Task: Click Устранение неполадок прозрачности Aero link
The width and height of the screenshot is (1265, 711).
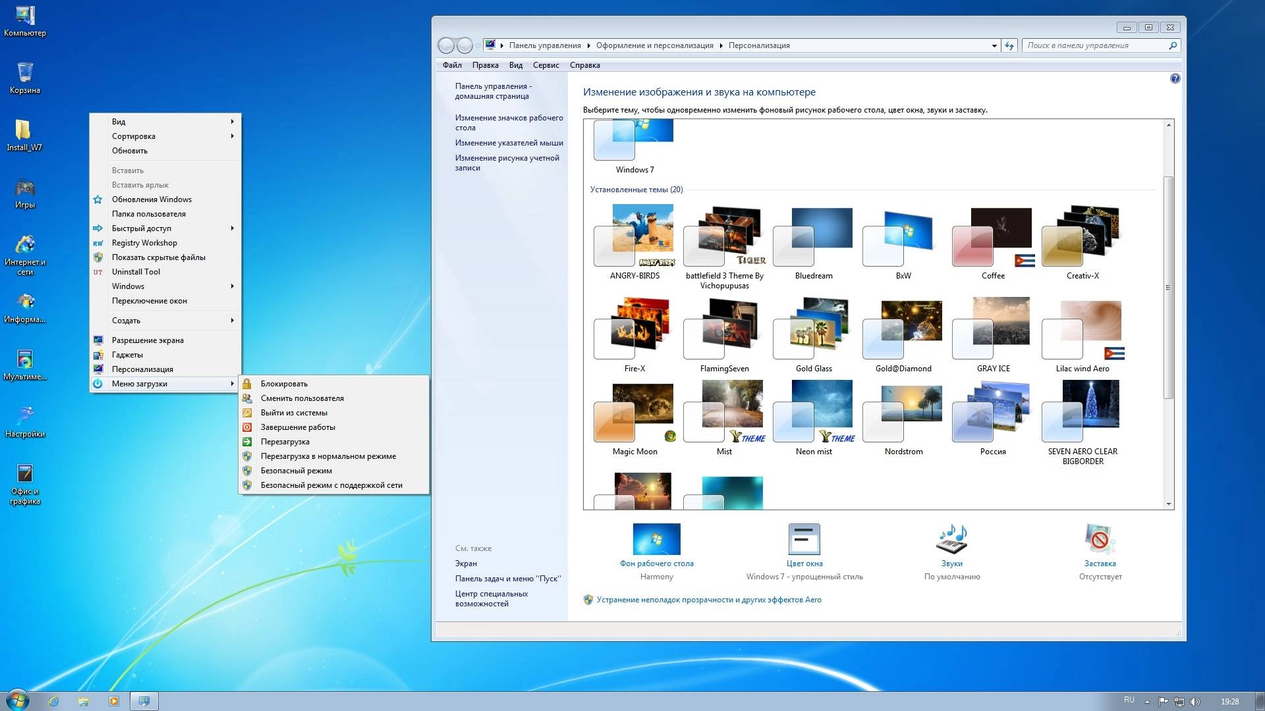Action: pos(709,600)
